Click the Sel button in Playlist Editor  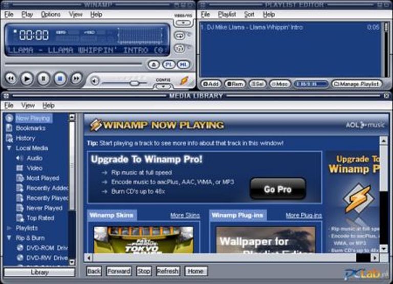[x=257, y=84]
